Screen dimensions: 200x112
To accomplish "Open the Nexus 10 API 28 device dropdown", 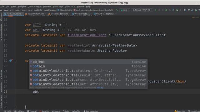I will 142,10.
